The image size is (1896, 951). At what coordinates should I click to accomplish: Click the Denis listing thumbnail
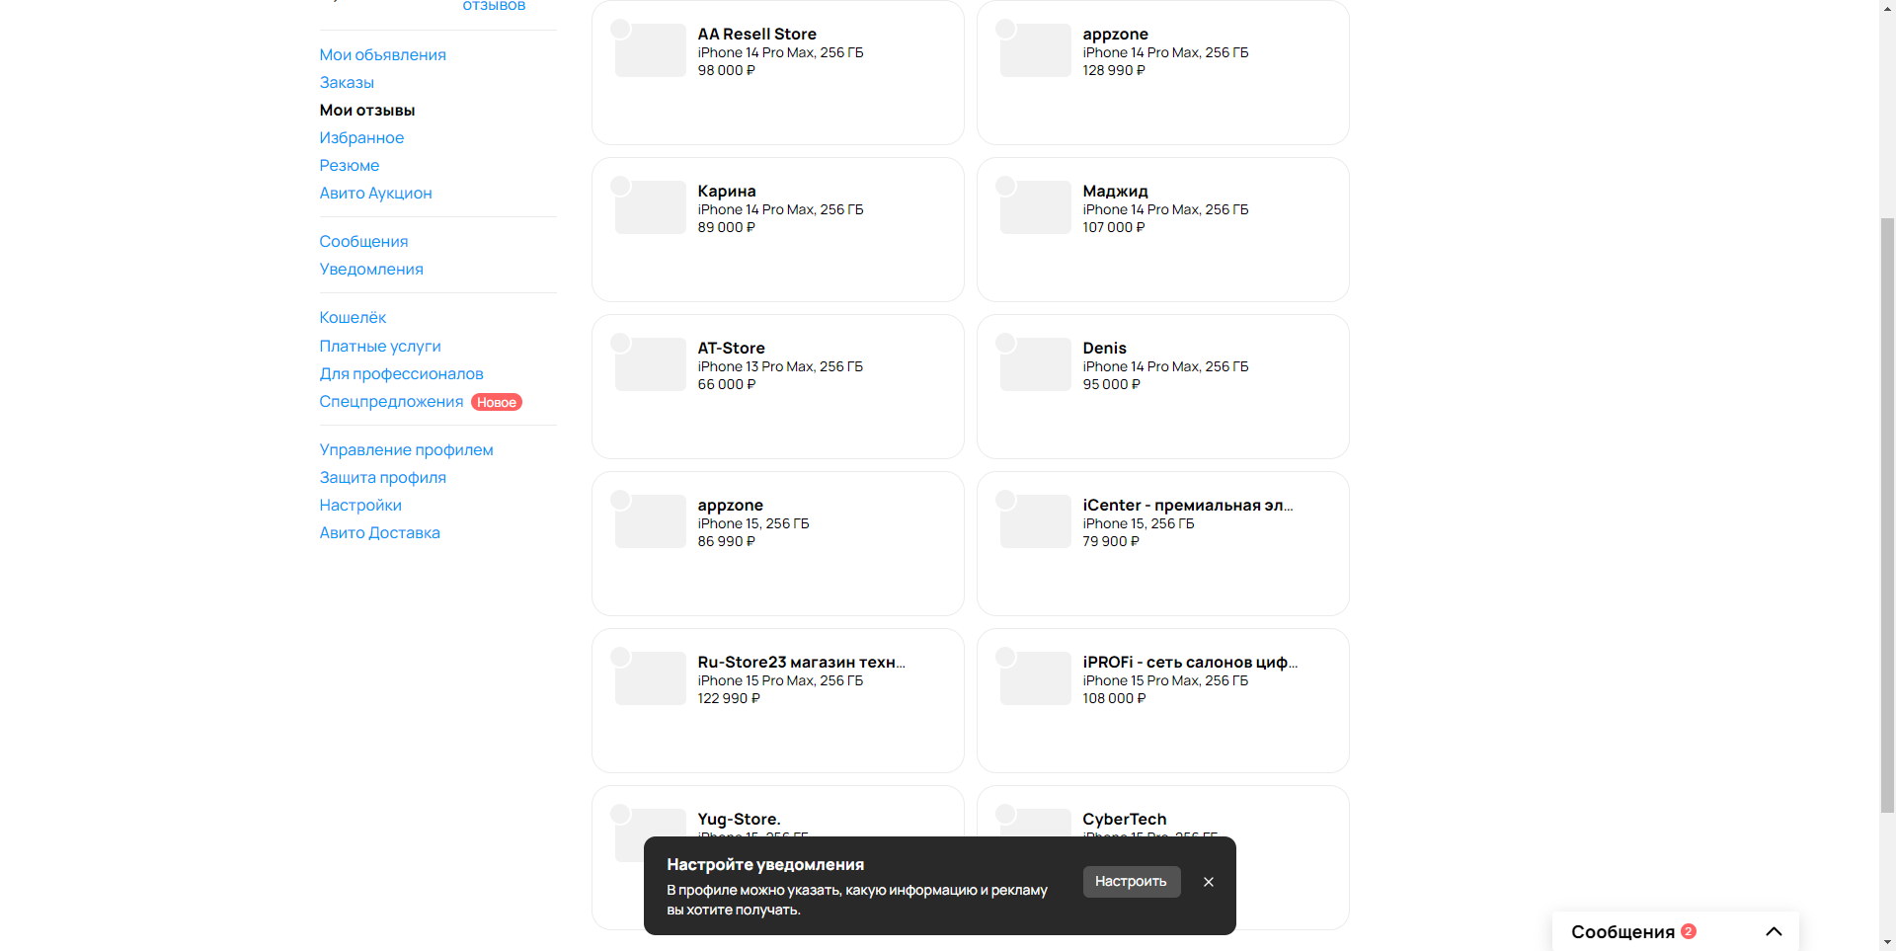(x=1036, y=364)
